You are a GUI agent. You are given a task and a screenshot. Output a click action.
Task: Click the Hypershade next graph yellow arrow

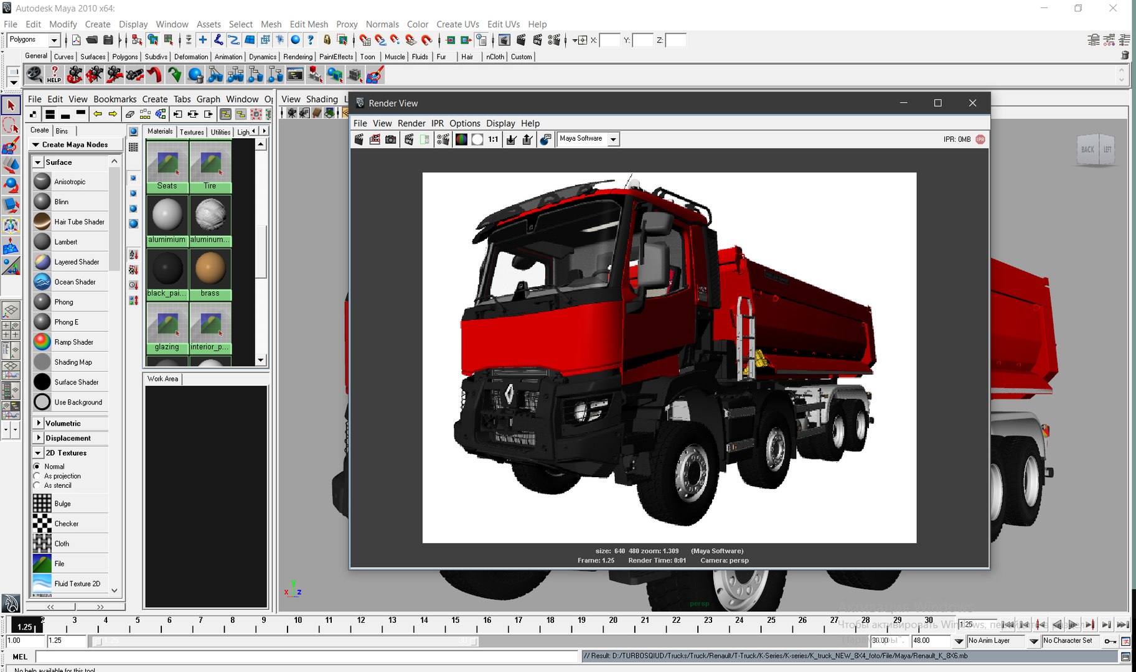113,114
